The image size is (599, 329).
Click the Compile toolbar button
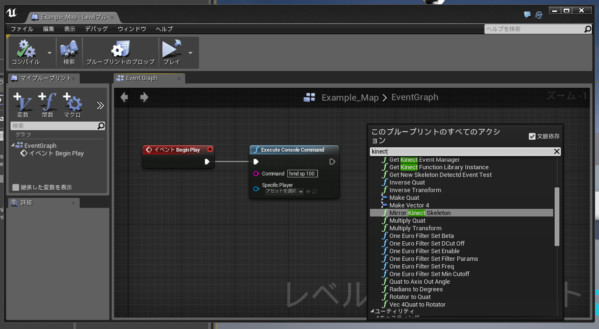click(x=26, y=52)
